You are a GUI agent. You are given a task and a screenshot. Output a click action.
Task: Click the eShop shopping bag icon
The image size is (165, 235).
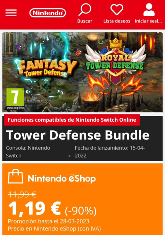16,176
